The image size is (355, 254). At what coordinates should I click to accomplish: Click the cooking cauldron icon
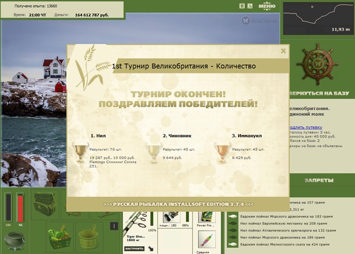[14, 241]
